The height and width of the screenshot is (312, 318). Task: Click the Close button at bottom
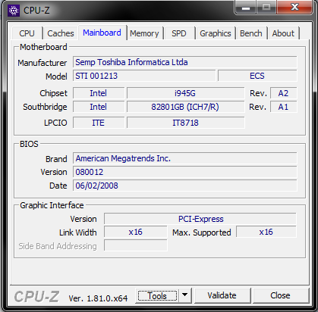(280, 295)
